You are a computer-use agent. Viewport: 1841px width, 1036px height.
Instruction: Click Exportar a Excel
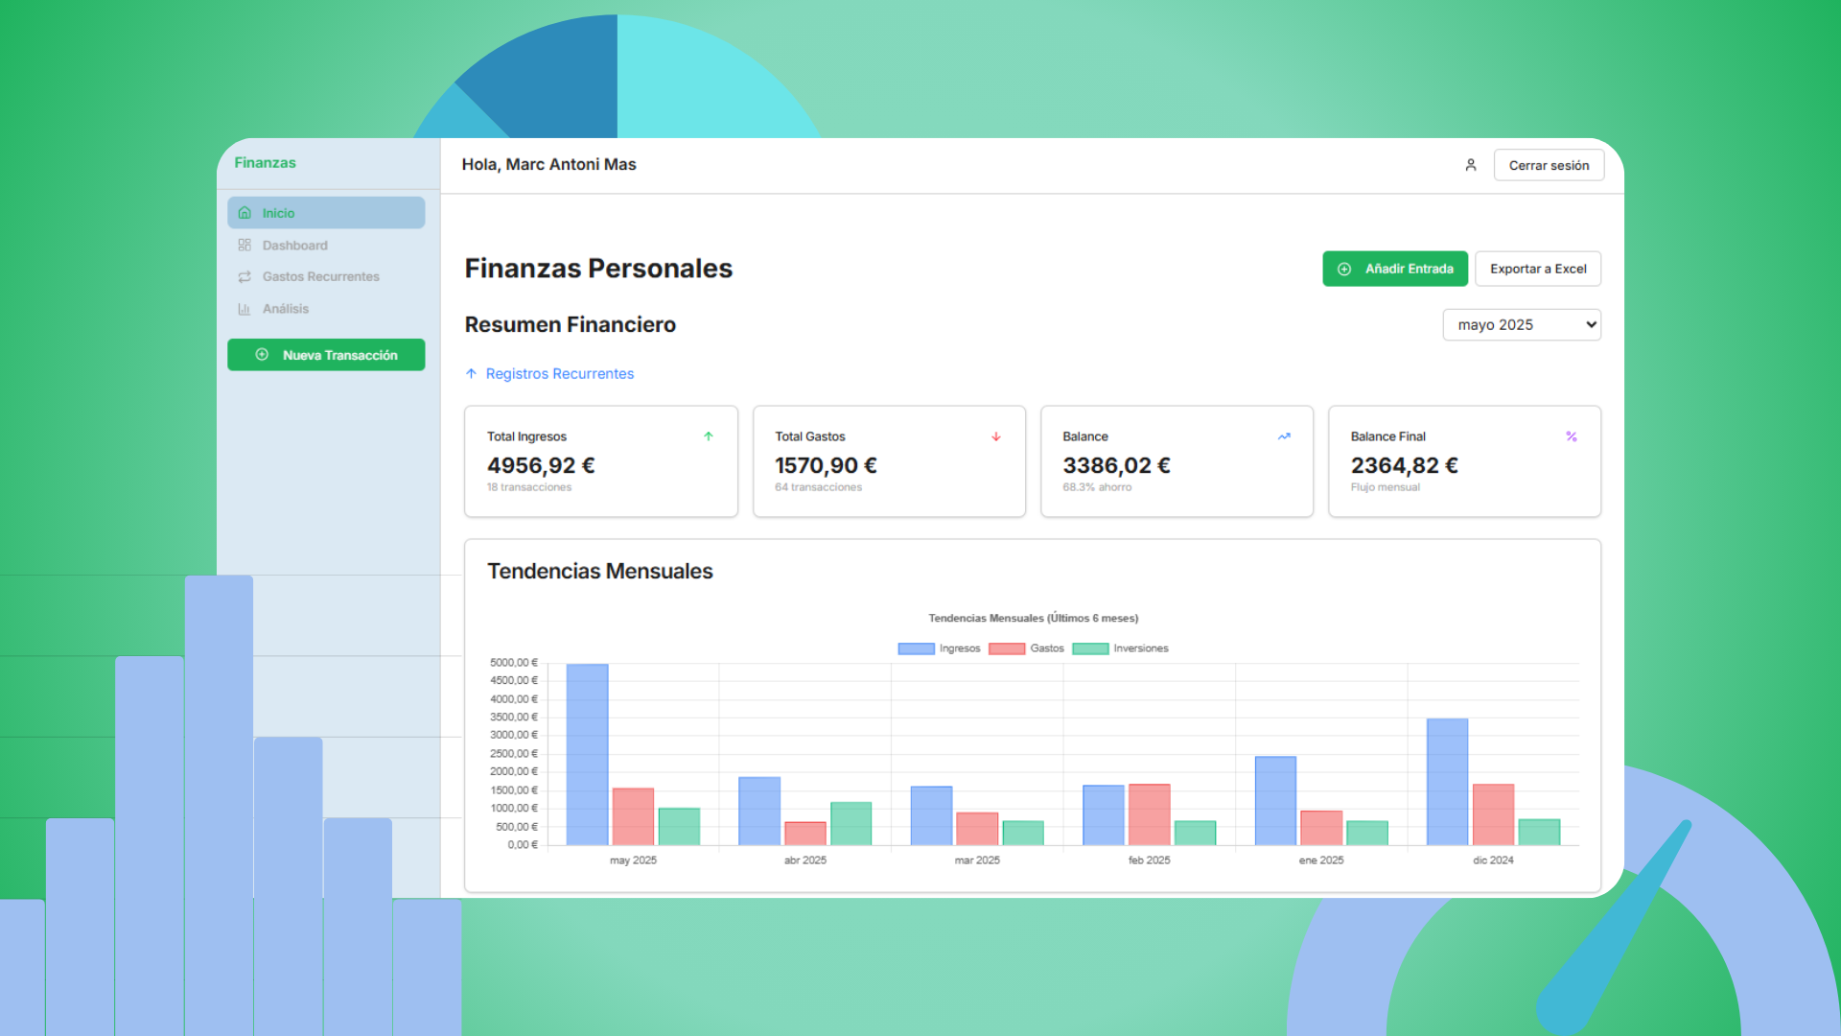point(1538,269)
